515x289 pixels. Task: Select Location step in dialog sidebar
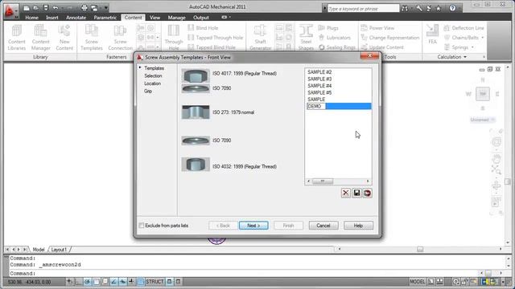click(152, 83)
